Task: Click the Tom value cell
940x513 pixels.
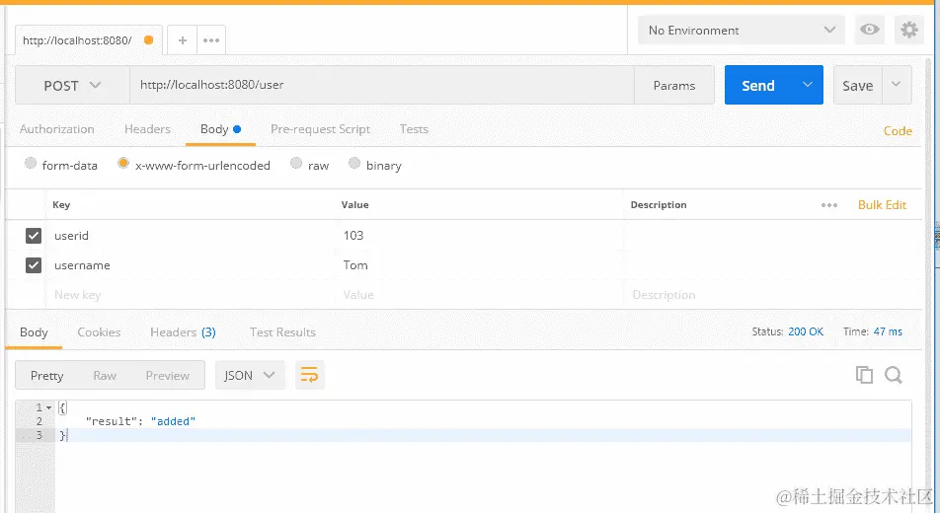Action: [479, 265]
